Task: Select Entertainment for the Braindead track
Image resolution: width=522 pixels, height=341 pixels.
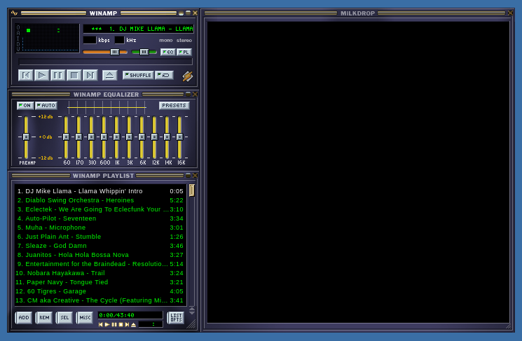Action: pyautogui.click(x=100, y=264)
